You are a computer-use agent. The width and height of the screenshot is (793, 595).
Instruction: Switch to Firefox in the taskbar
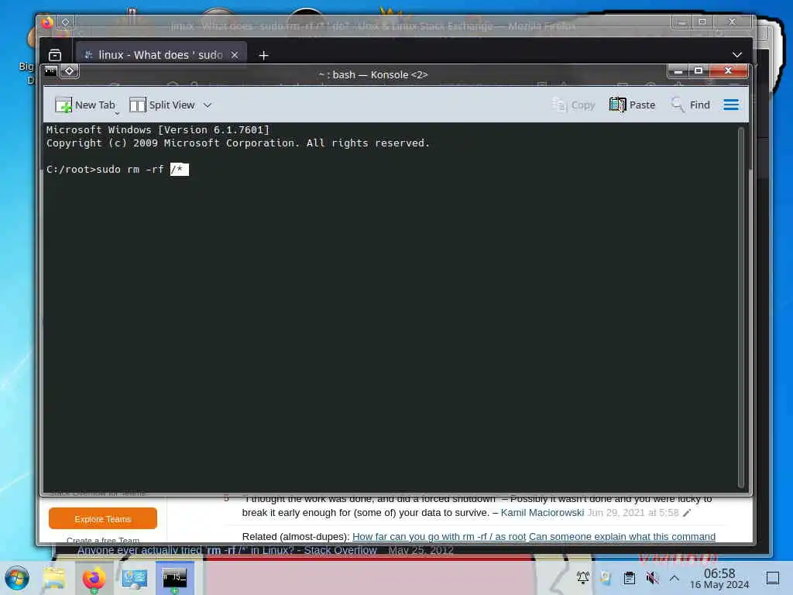(94, 578)
